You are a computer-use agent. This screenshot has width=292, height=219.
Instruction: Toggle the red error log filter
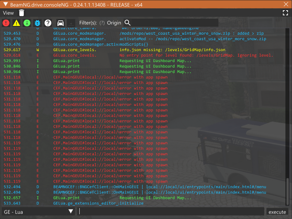[x=6, y=23]
